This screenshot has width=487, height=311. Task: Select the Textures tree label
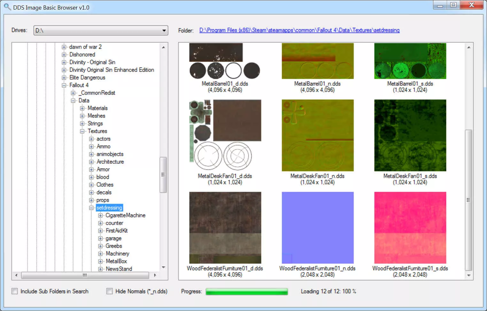[x=97, y=131]
